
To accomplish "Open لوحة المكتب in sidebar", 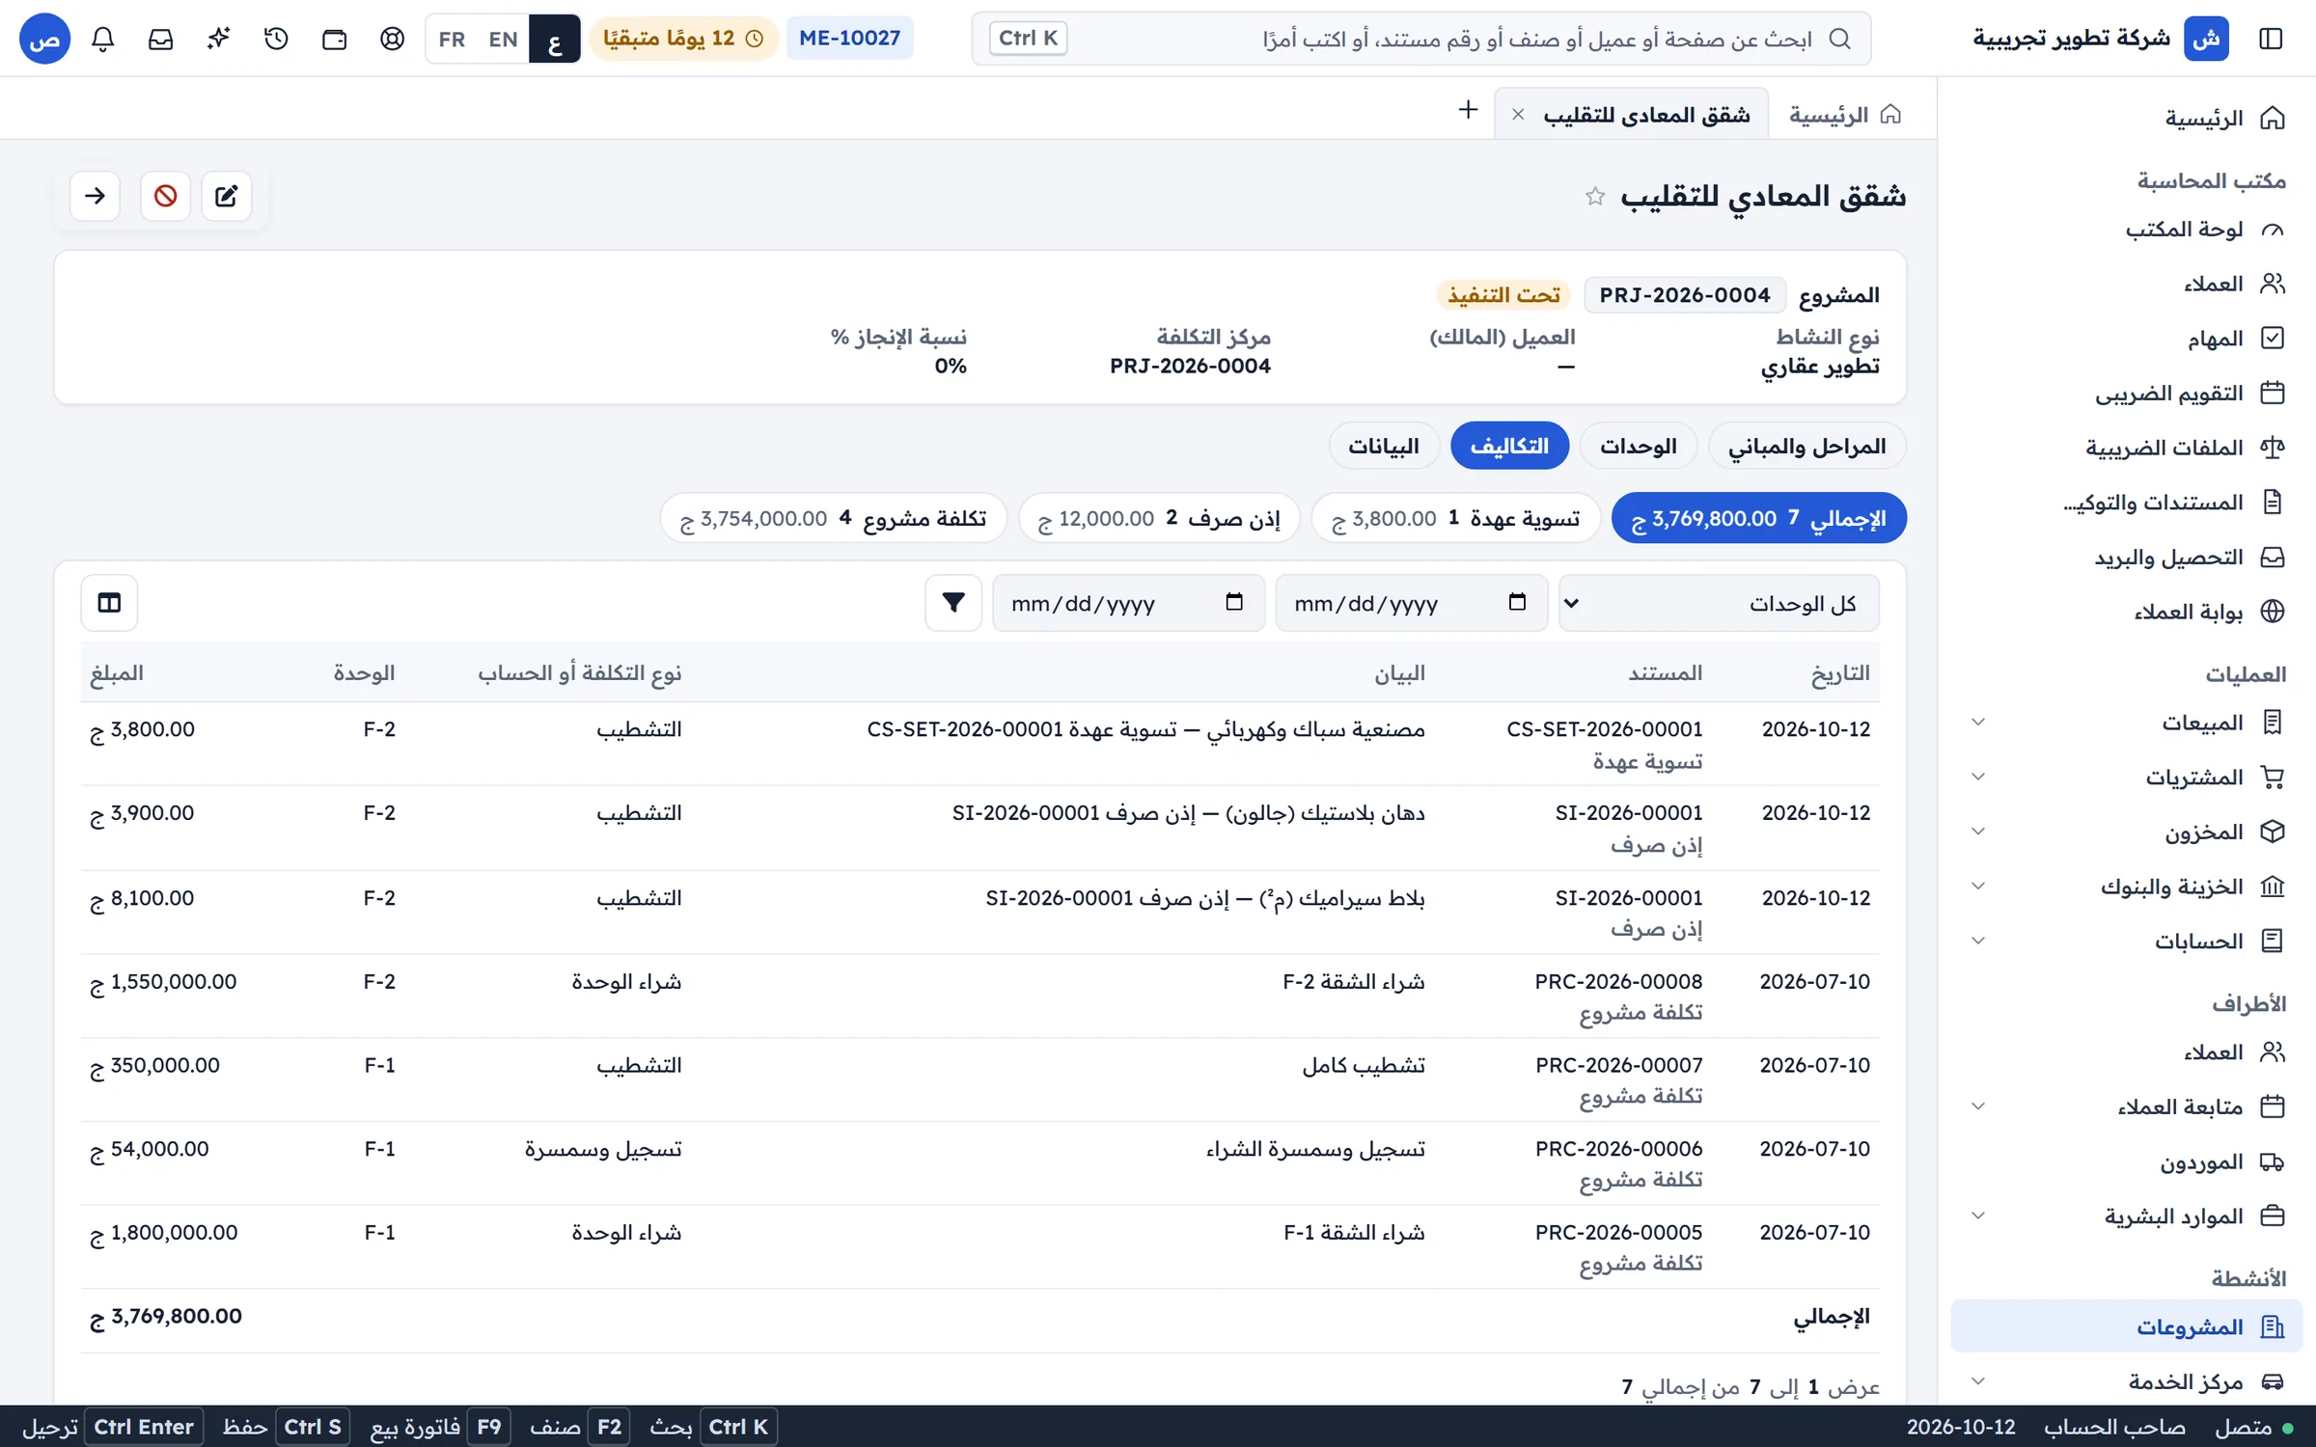I will point(2127,230).
